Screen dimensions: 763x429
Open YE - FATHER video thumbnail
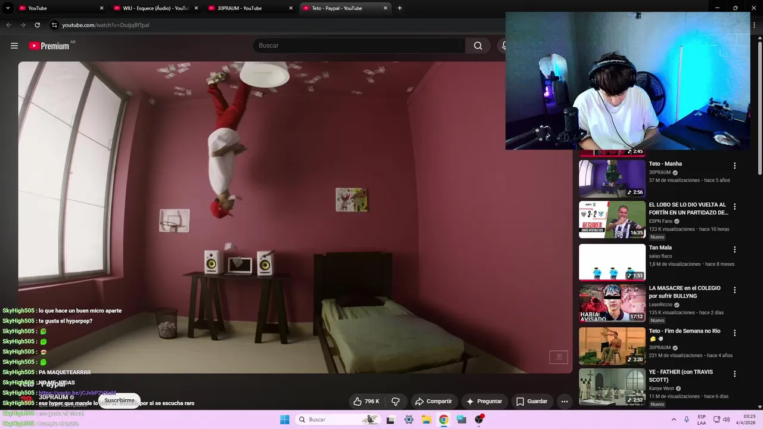click(x=612, y=387)
